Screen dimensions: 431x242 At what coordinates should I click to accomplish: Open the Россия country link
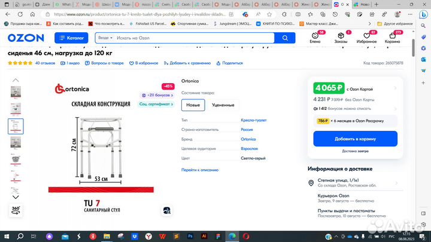247,130
